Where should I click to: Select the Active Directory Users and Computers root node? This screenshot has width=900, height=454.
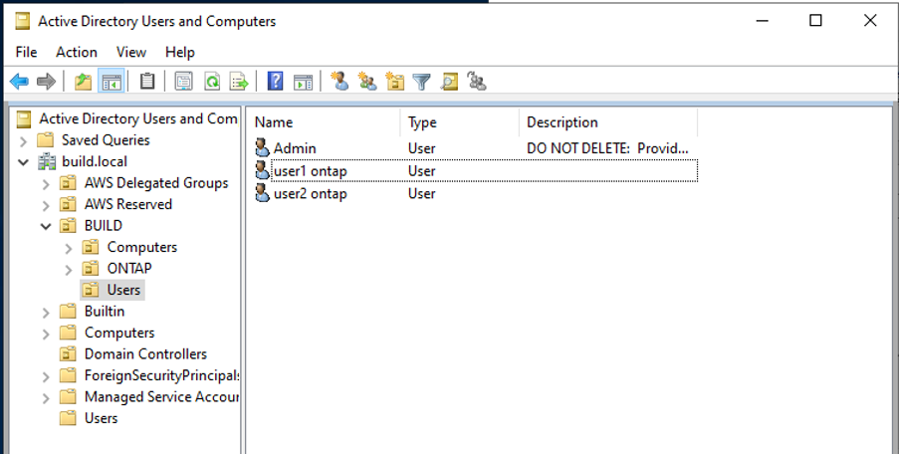click(137, 118)
